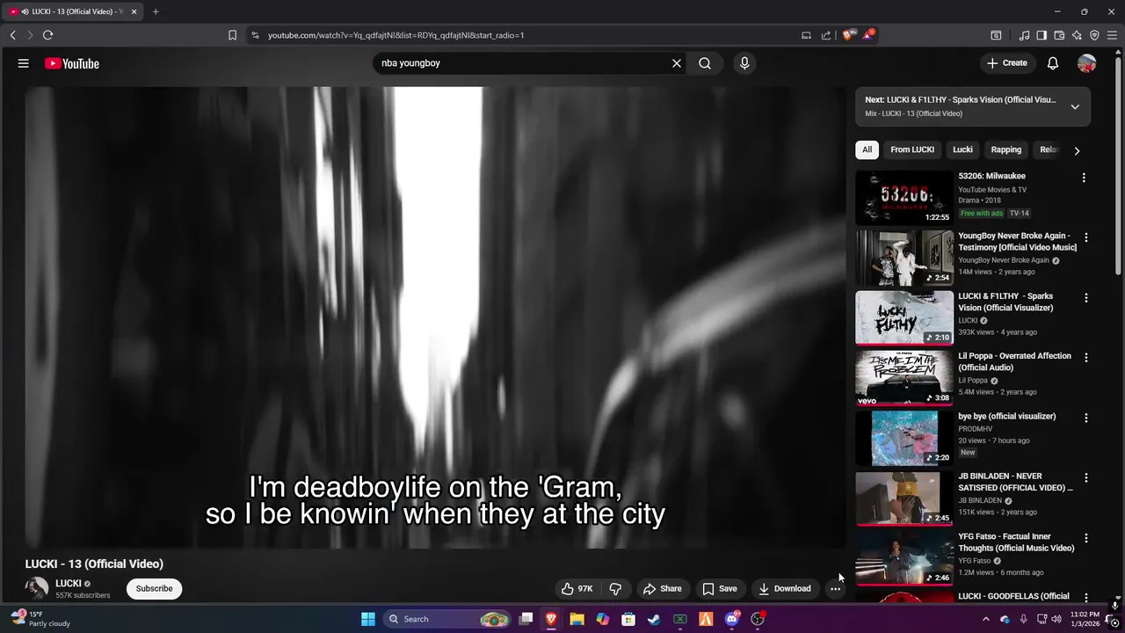Open options for LUCKI & F1LTHY Sparks Vision
Viewport: 1125px width, 633px height.
(x=1086, y=298)
